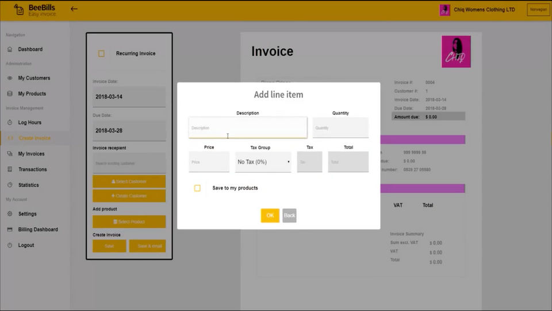Click Billing Dashboard card icon
This screenshot has height=311, width=552.
pos(10,230)
